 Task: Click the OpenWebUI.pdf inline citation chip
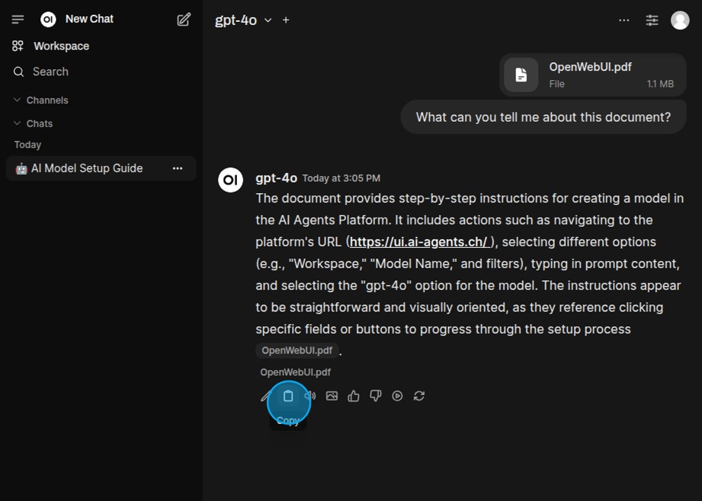(296, 351)
